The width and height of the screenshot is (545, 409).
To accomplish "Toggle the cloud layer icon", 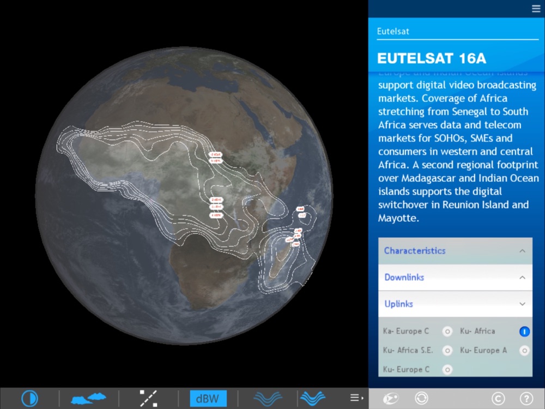I will (x=88, y=398).
